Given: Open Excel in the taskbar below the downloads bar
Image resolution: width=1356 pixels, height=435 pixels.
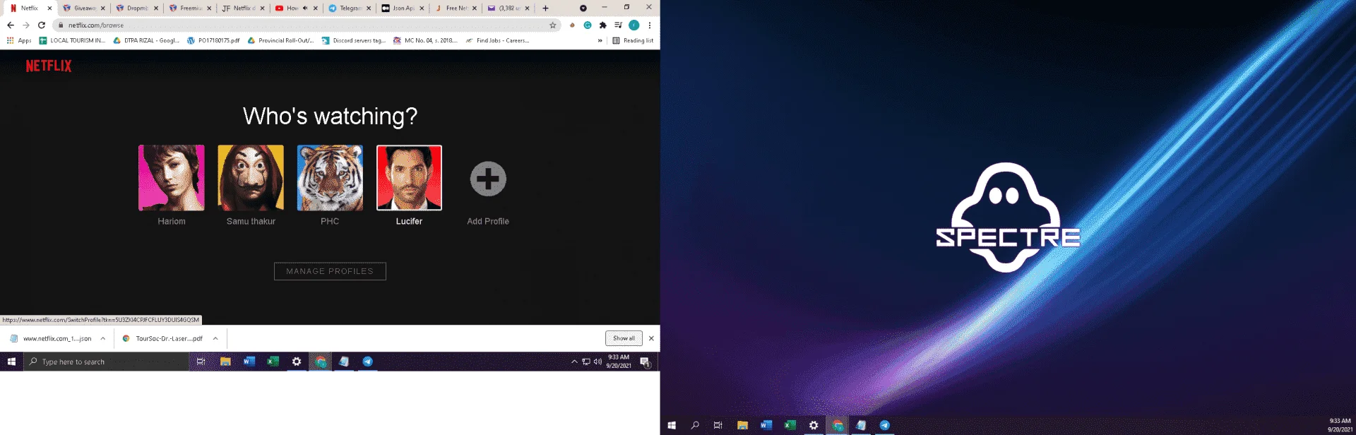Looking at the screenshot, I should [x=273, y=362].
